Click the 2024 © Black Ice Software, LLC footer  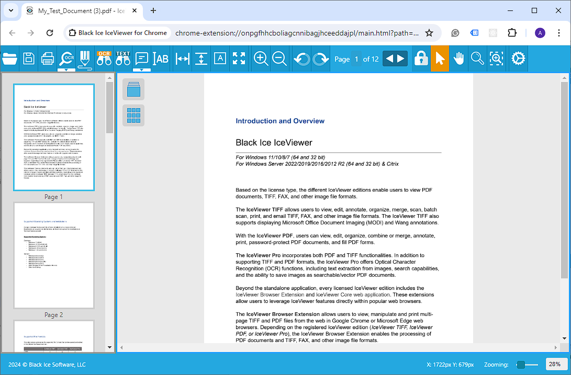(47, 365)
